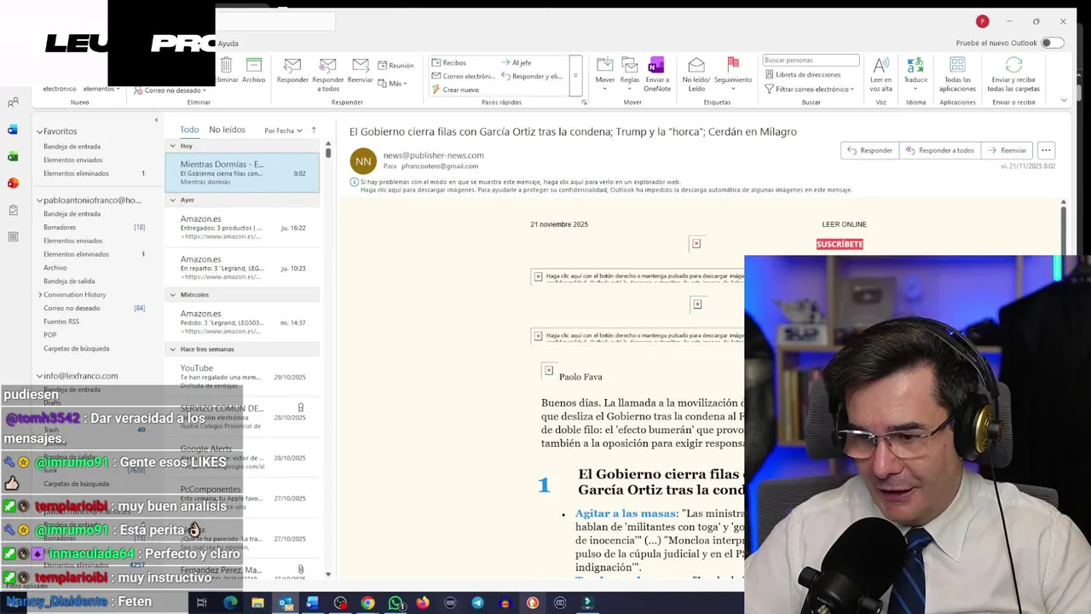The image size is (1091, 614).
Task: Open WhatsApp from the taskbar
Action: coord(395,603)
